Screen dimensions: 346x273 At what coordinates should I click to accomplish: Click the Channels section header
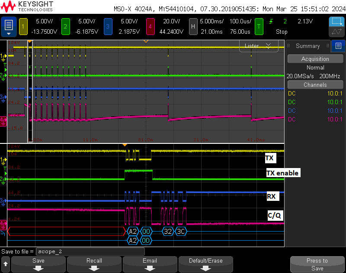315,85
